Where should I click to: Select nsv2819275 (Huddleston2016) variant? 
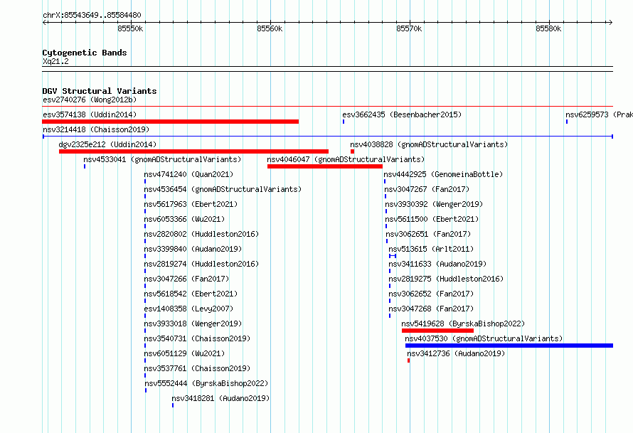pyautogui.click(x=446, y=279)
